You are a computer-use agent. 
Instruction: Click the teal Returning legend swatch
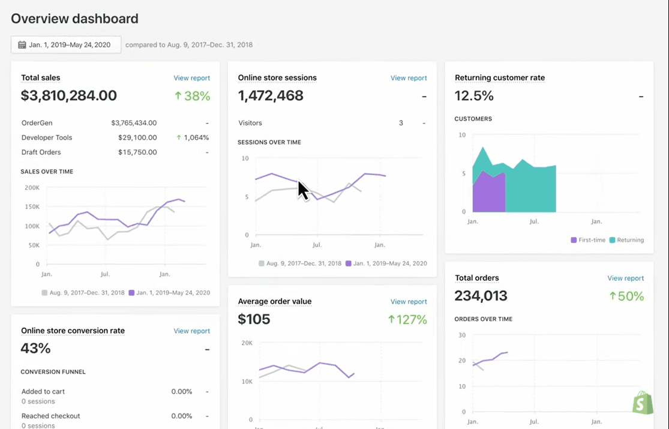612,240
